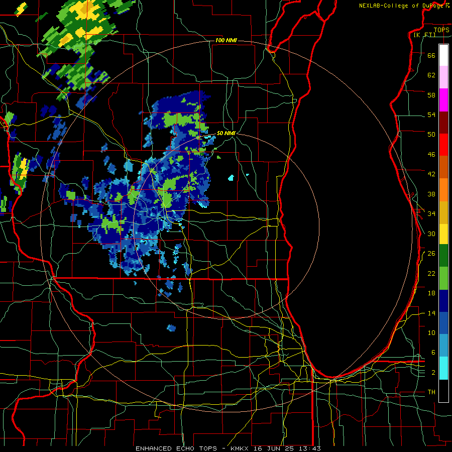The height and width of the screenshot is (452, 452).
Task: Pick the bright red swatch in the scale
Action: pos(443,145)
